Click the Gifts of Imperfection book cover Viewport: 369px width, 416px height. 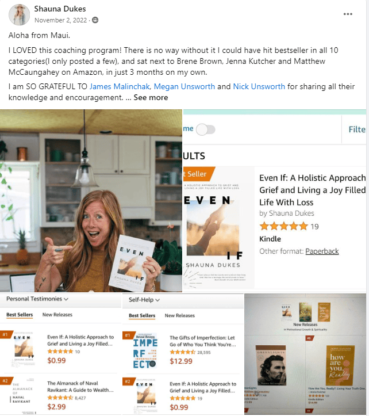click(145, 351)
